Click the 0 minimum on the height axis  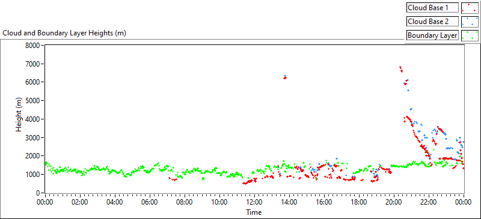(41, 193)
